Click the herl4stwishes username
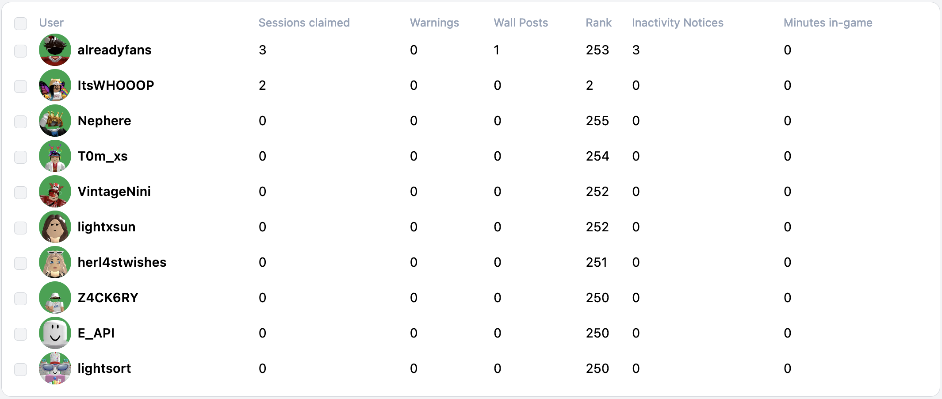 pyautogui.click(x=122, y=262)
